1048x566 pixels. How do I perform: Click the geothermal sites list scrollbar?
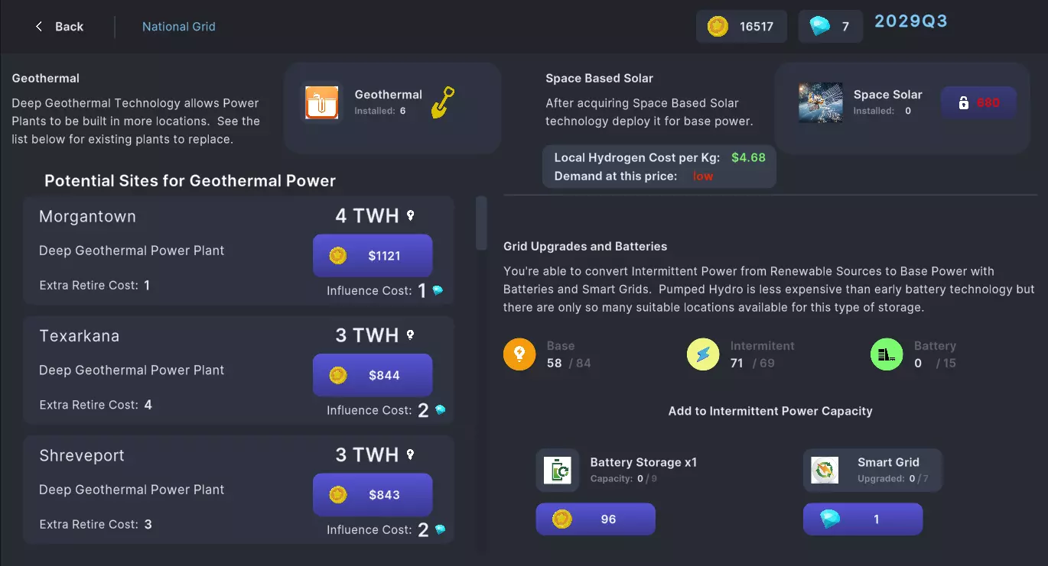(x=481, y=223)
